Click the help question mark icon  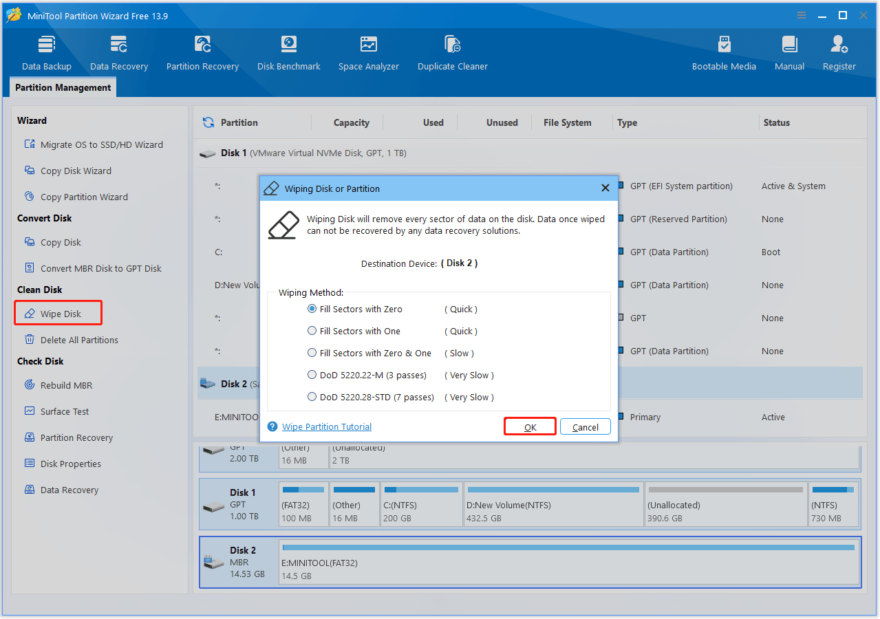(272, 426)
